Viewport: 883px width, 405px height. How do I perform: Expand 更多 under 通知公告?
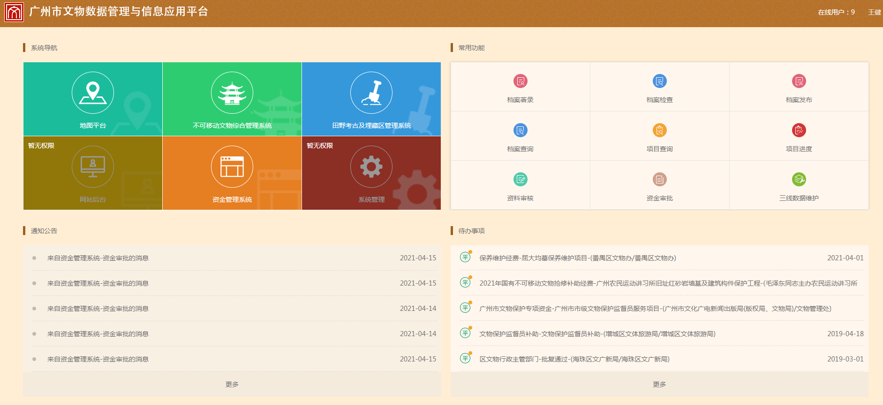[x=232, y=384]
